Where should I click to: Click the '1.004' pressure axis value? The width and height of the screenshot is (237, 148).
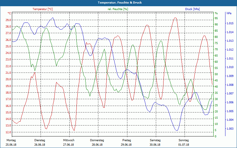tap(230, 120)
